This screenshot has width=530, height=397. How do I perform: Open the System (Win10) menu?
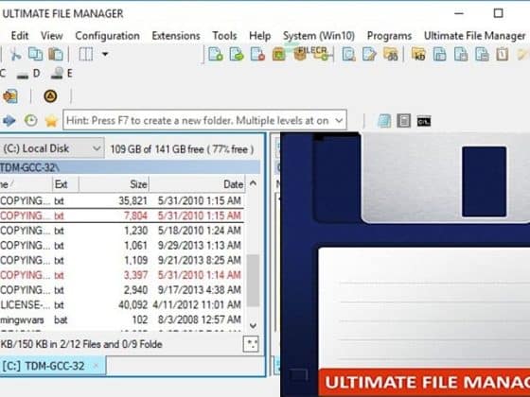coord(319,36)
